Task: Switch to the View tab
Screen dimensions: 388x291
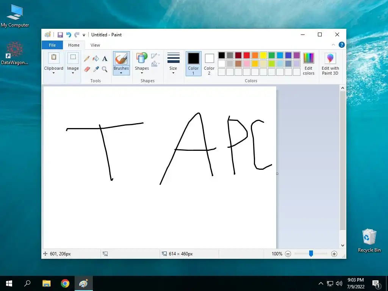Action: (95, 45)
